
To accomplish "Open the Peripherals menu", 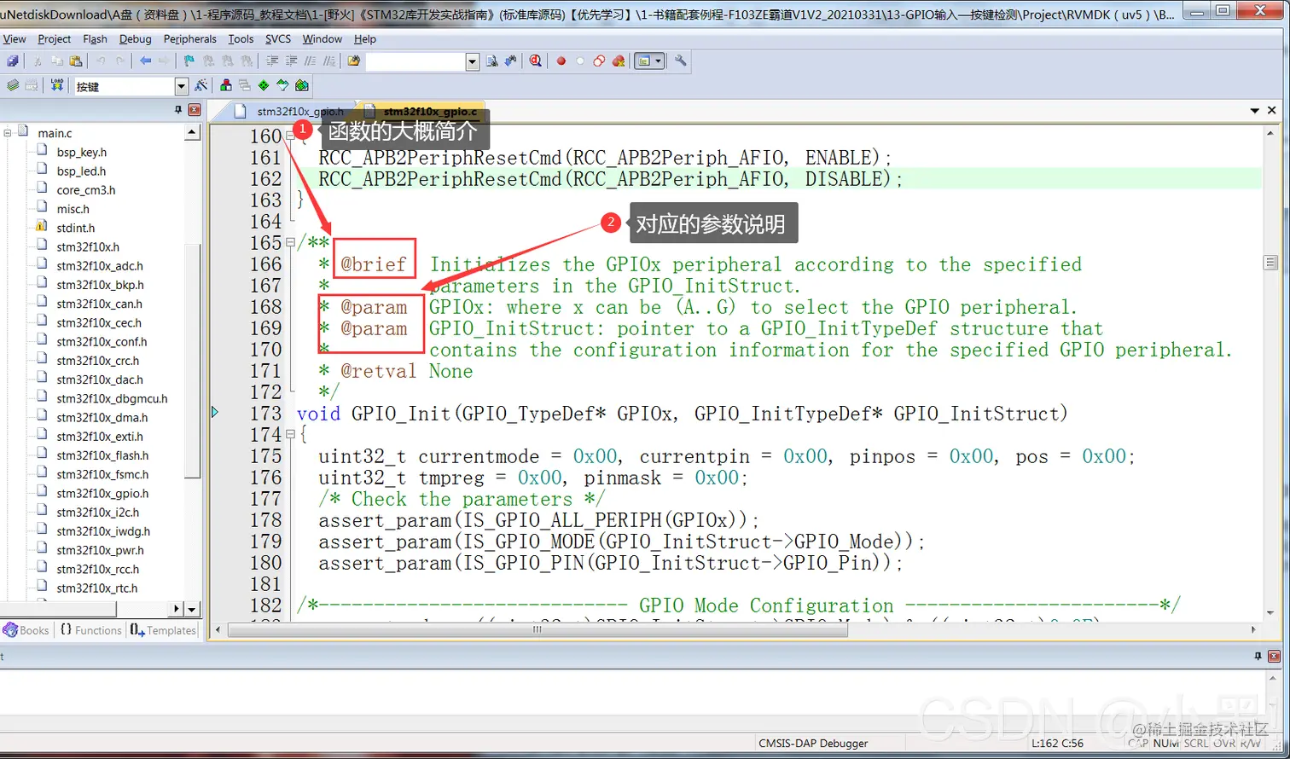I will click(x=189, y=38).
